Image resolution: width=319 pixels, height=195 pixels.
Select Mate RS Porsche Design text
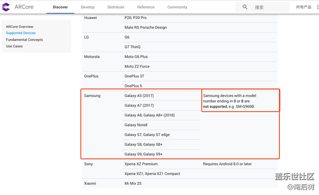click(146, 27)
